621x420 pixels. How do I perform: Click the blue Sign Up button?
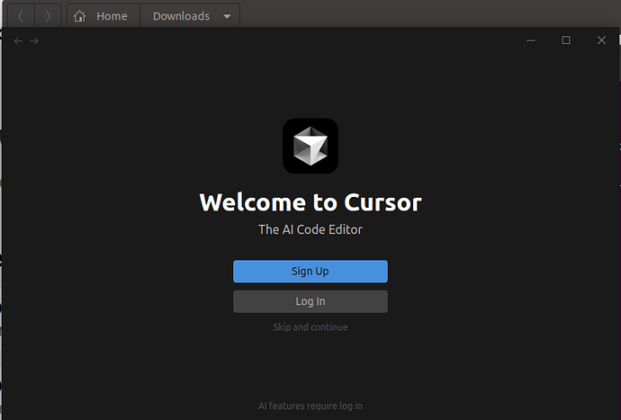coord(310,272)
